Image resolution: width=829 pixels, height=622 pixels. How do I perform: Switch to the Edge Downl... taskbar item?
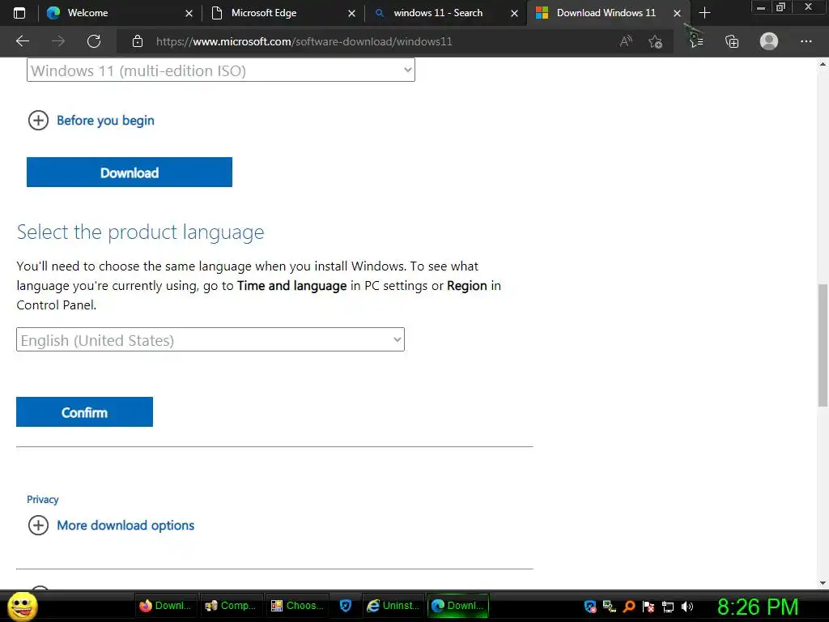pos(458,606)
